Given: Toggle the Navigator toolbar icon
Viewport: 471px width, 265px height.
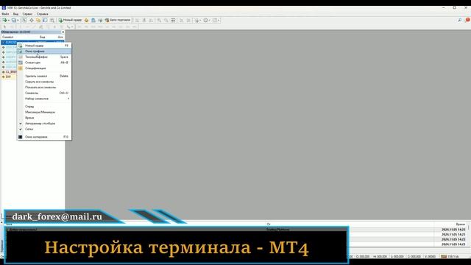Looking at the screenshot, I should pos(38,20).
